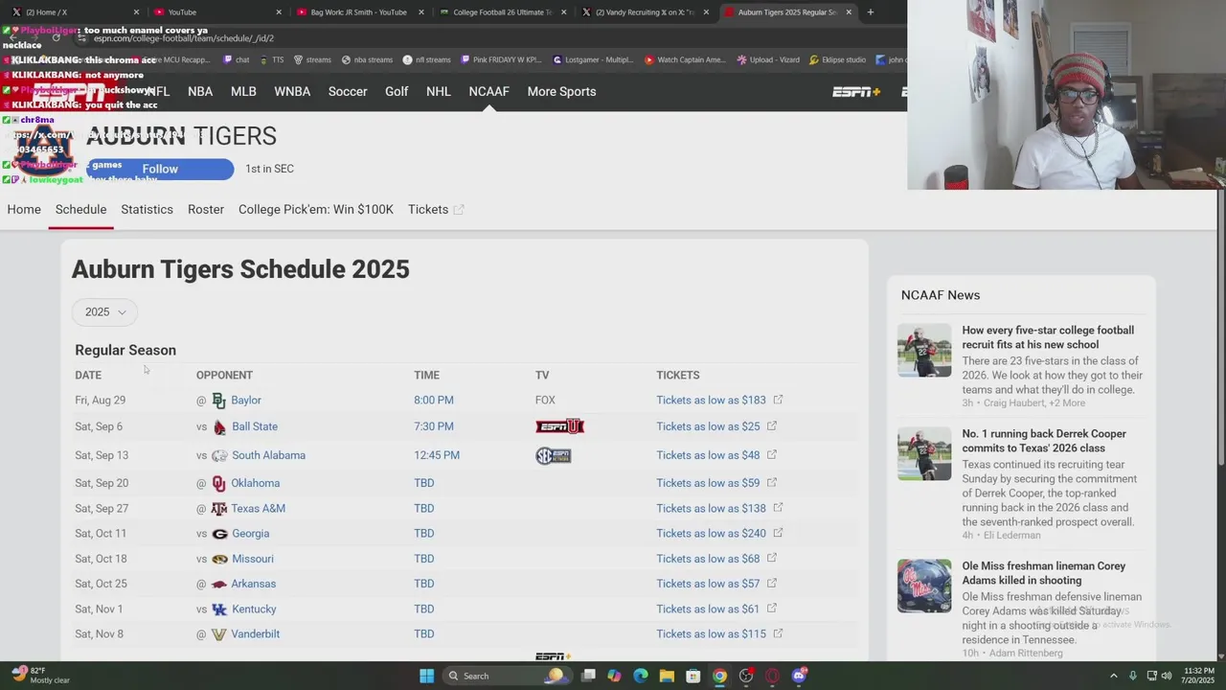Open Derrek Cooper commits to Texas article

pos(1044,441)
